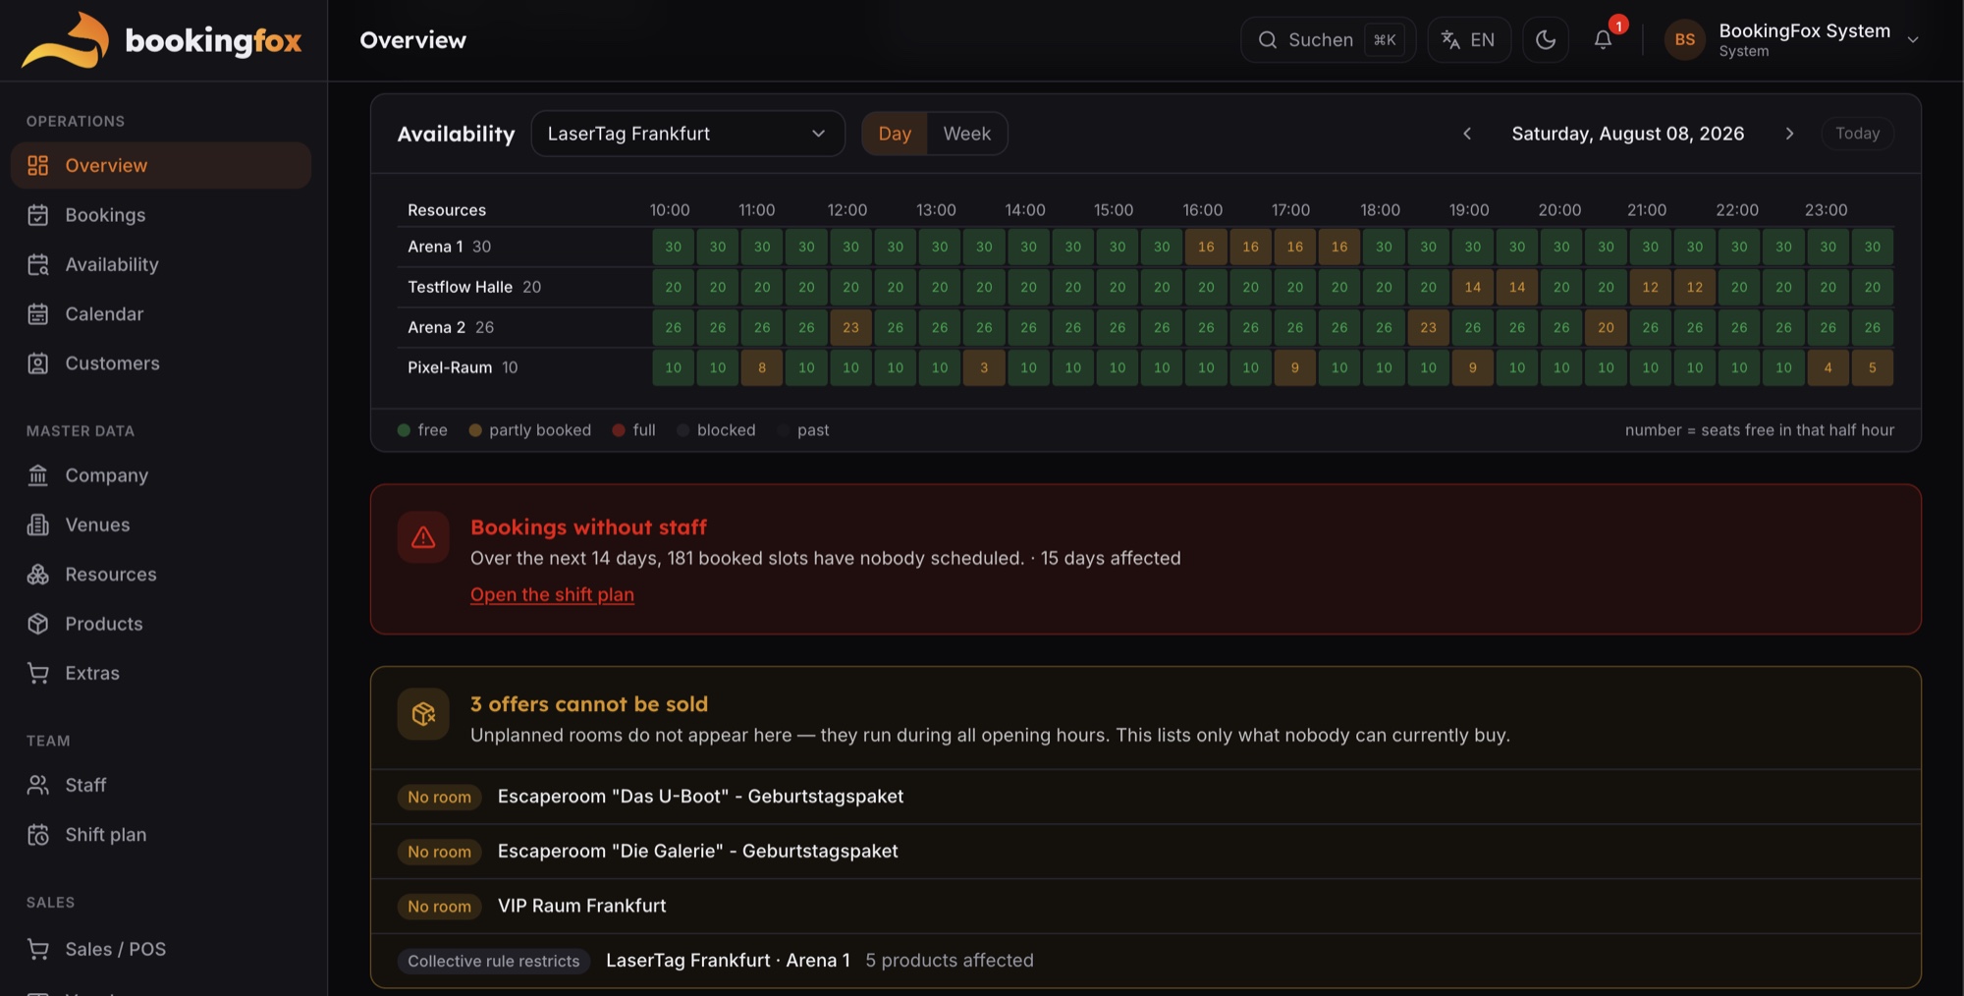Click the date Saturday, August 08, 2026

[x=1628, y=134]
